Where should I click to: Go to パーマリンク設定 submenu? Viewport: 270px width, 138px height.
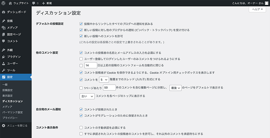[13, 112]
